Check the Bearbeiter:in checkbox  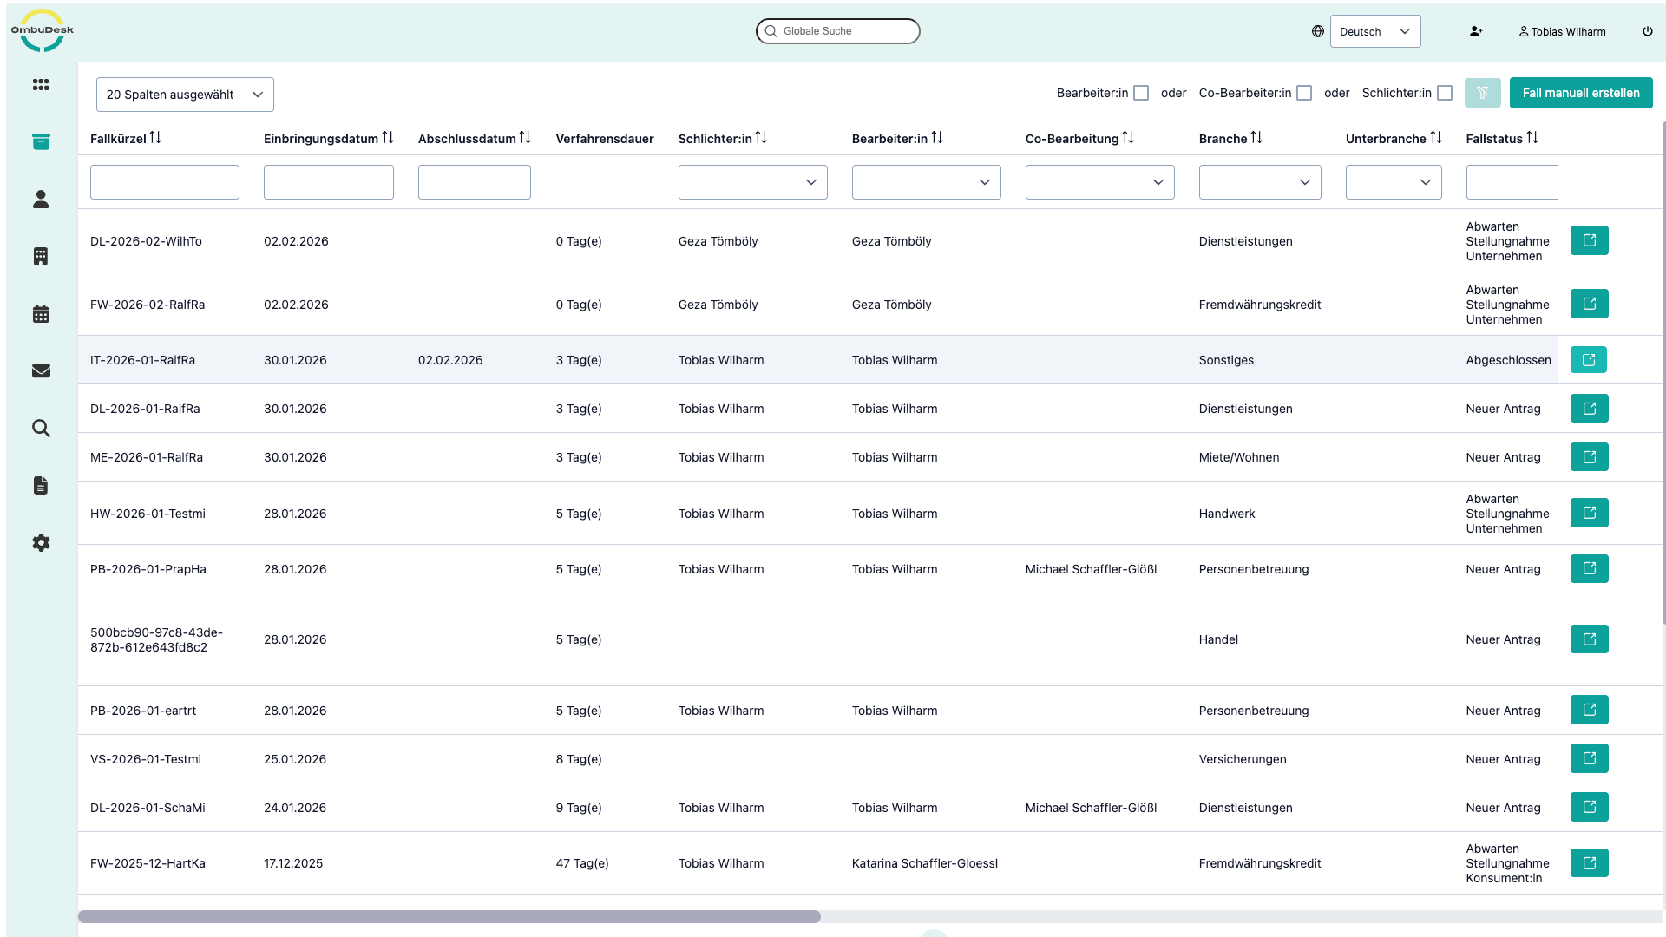[x=1141, y=93]
